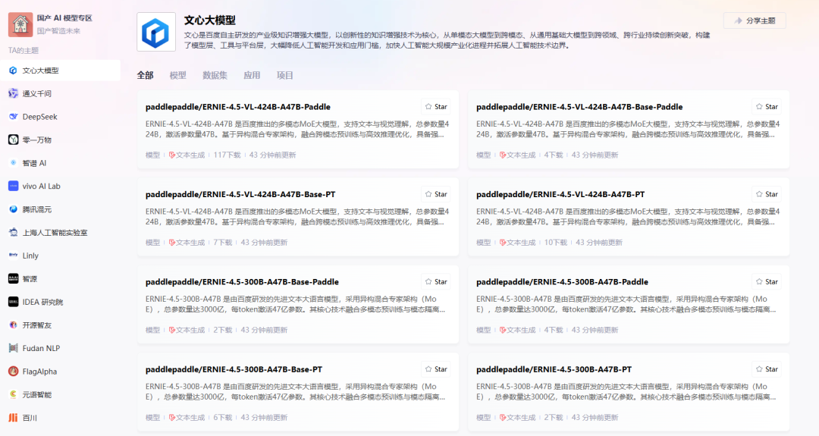Select 通义千问 in the sidebar
This screenshot has width=819, height=436.
[x=36, y=93]
